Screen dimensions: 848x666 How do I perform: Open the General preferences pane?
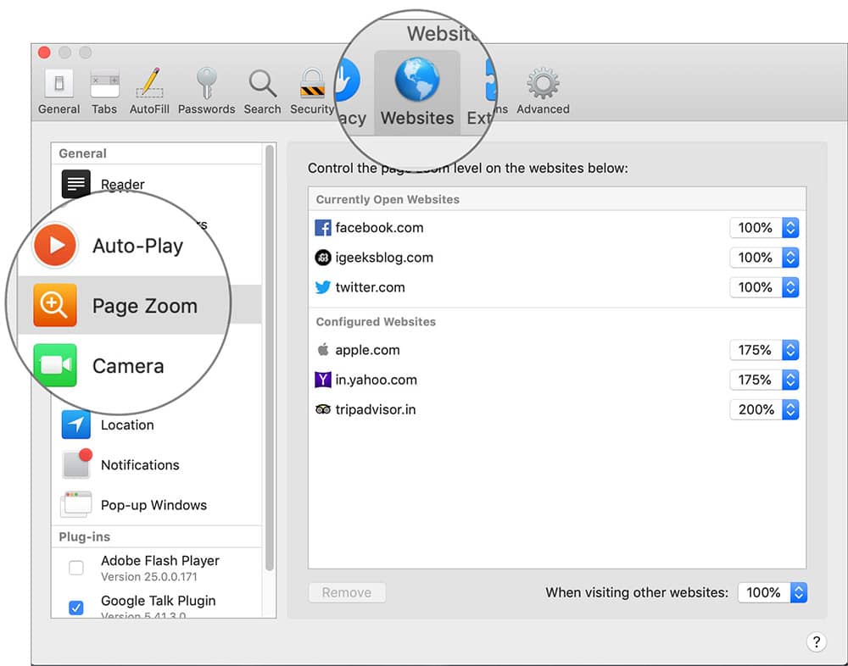[58, 89]
